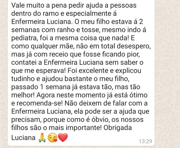Click the praying hands emoji
Viewport: 180px width, 148px height.
(42, 138)
